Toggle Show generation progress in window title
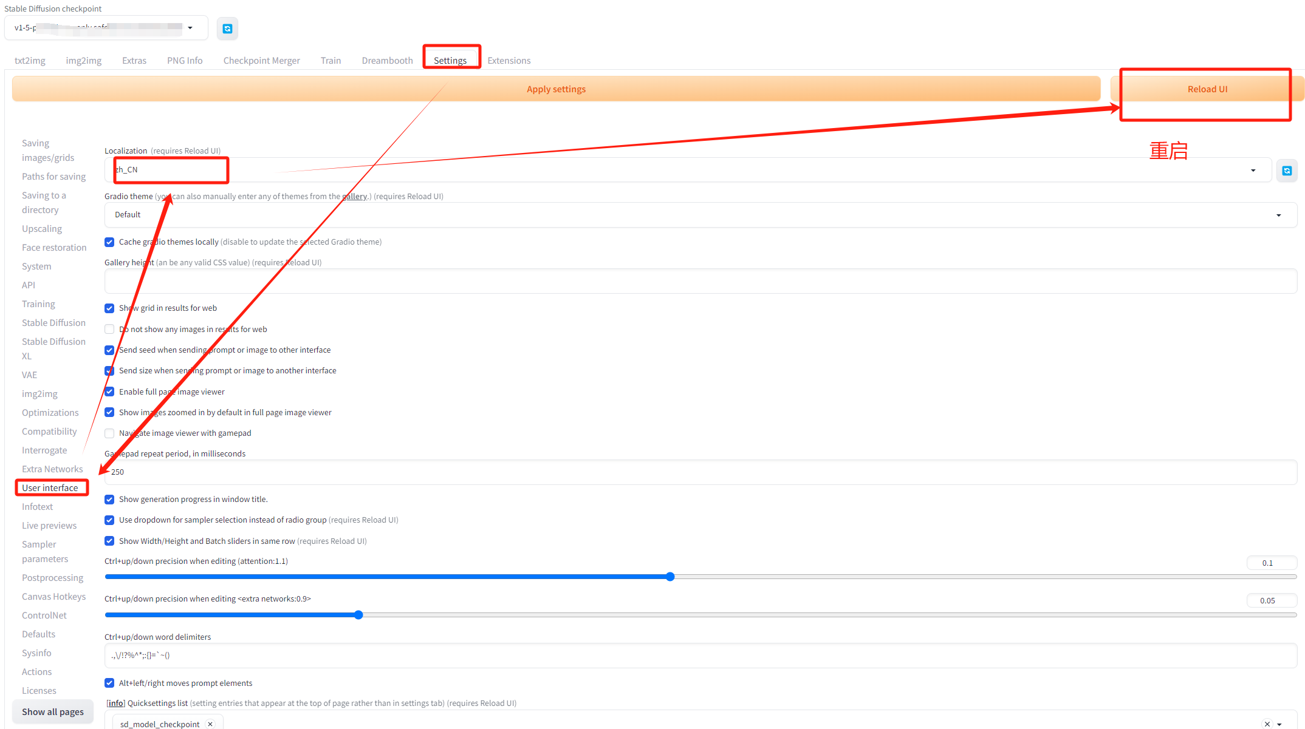Image resolution: width=1305 pixels, height=729 pixels. 109,500
